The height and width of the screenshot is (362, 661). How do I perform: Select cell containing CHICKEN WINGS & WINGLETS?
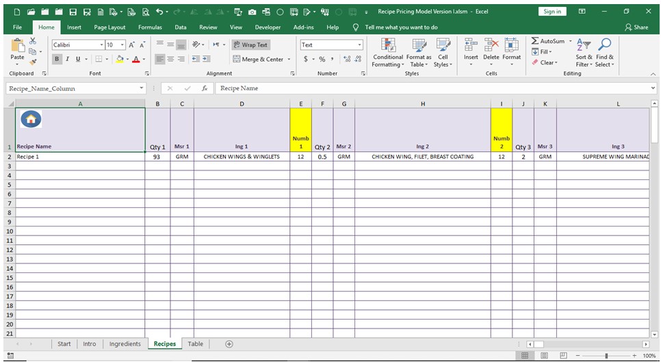242,157
